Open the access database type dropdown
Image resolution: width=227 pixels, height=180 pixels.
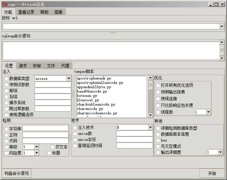69,78
